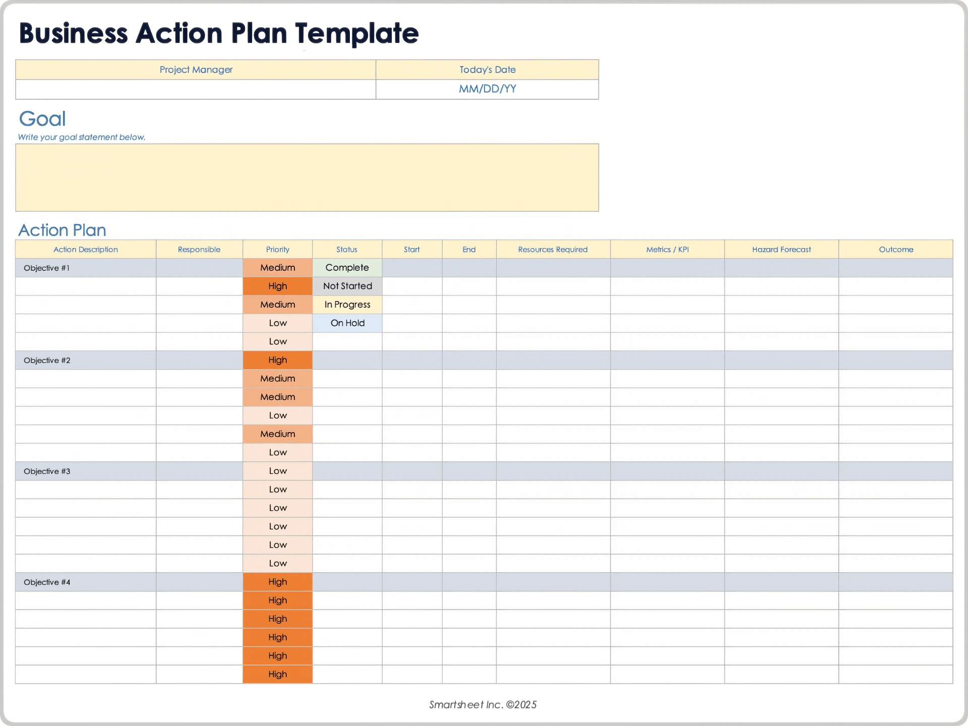Viewport: 968px width, 726px height.
Task: Open the Not Started status cell
Action: (347, 286)
